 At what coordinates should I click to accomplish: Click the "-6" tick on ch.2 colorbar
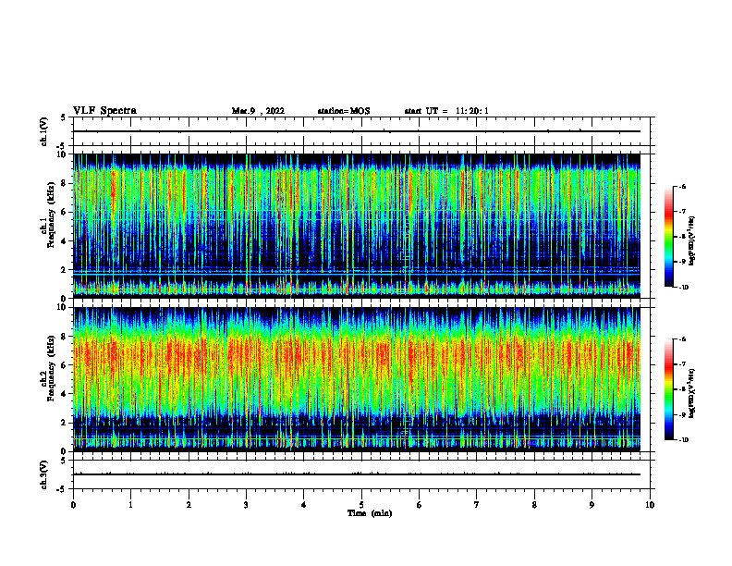tap(682, 339)
